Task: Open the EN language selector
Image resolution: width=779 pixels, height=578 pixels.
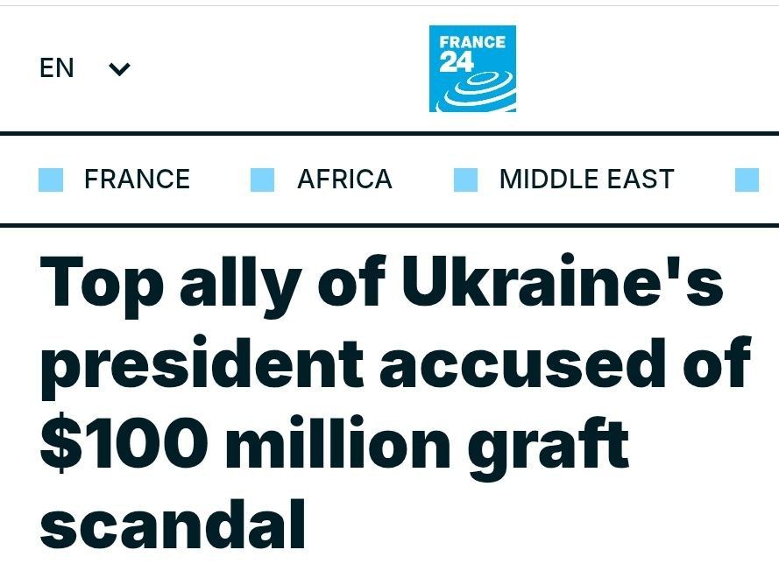Action: point(57,68)
